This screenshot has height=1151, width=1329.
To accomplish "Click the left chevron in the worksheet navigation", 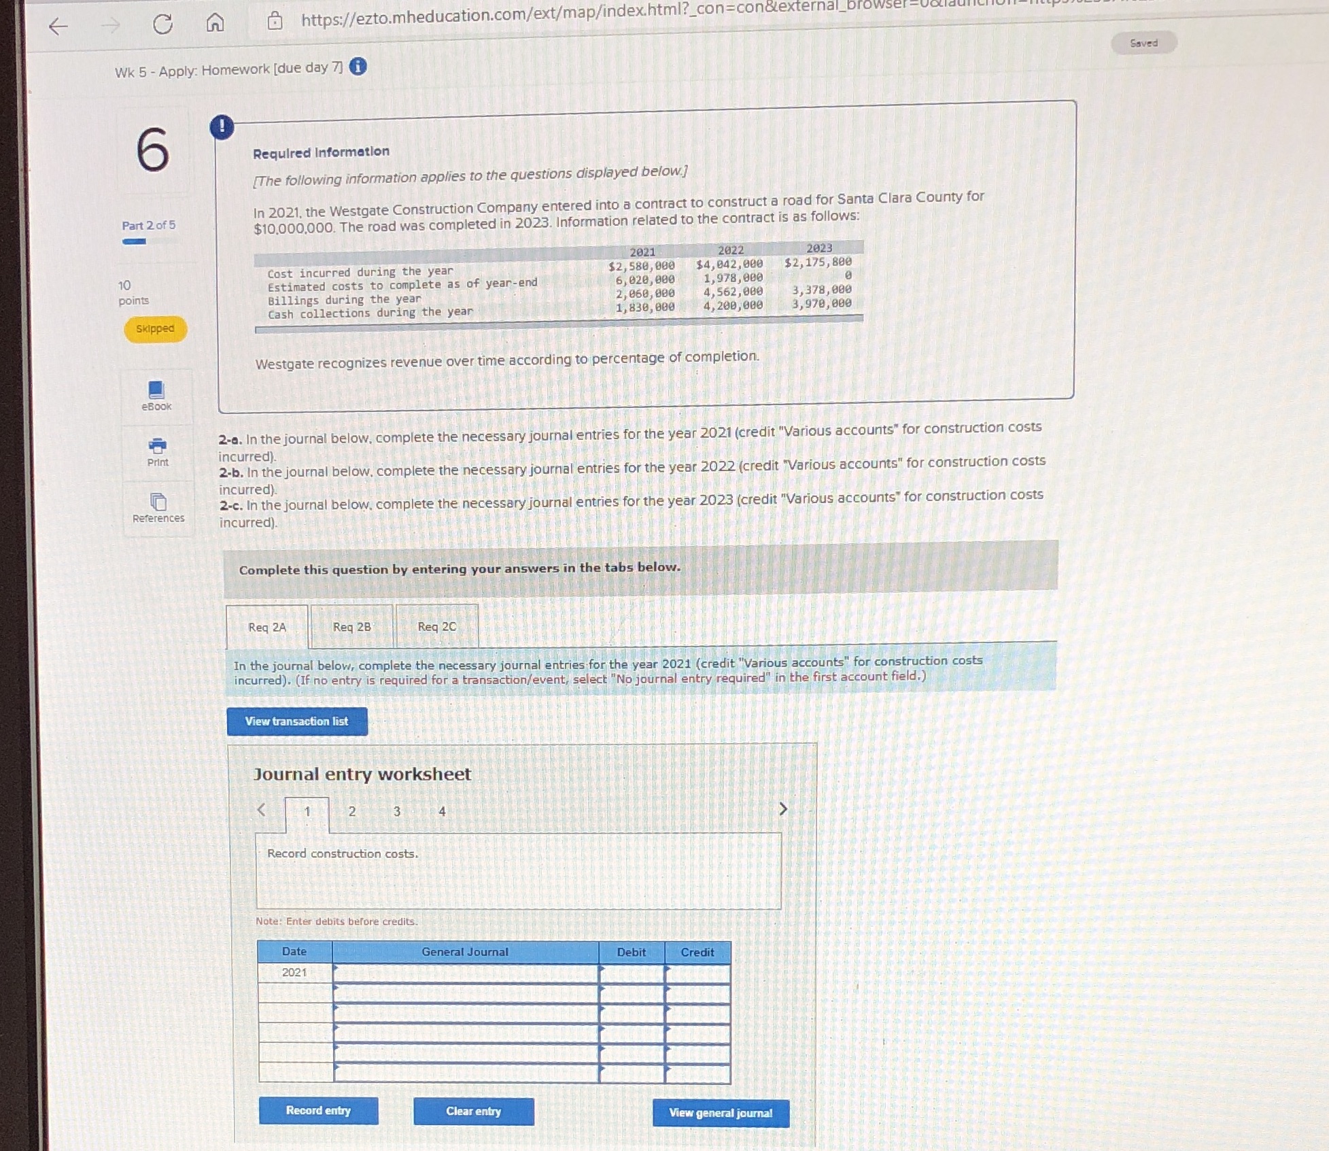I will coord(262,809).
